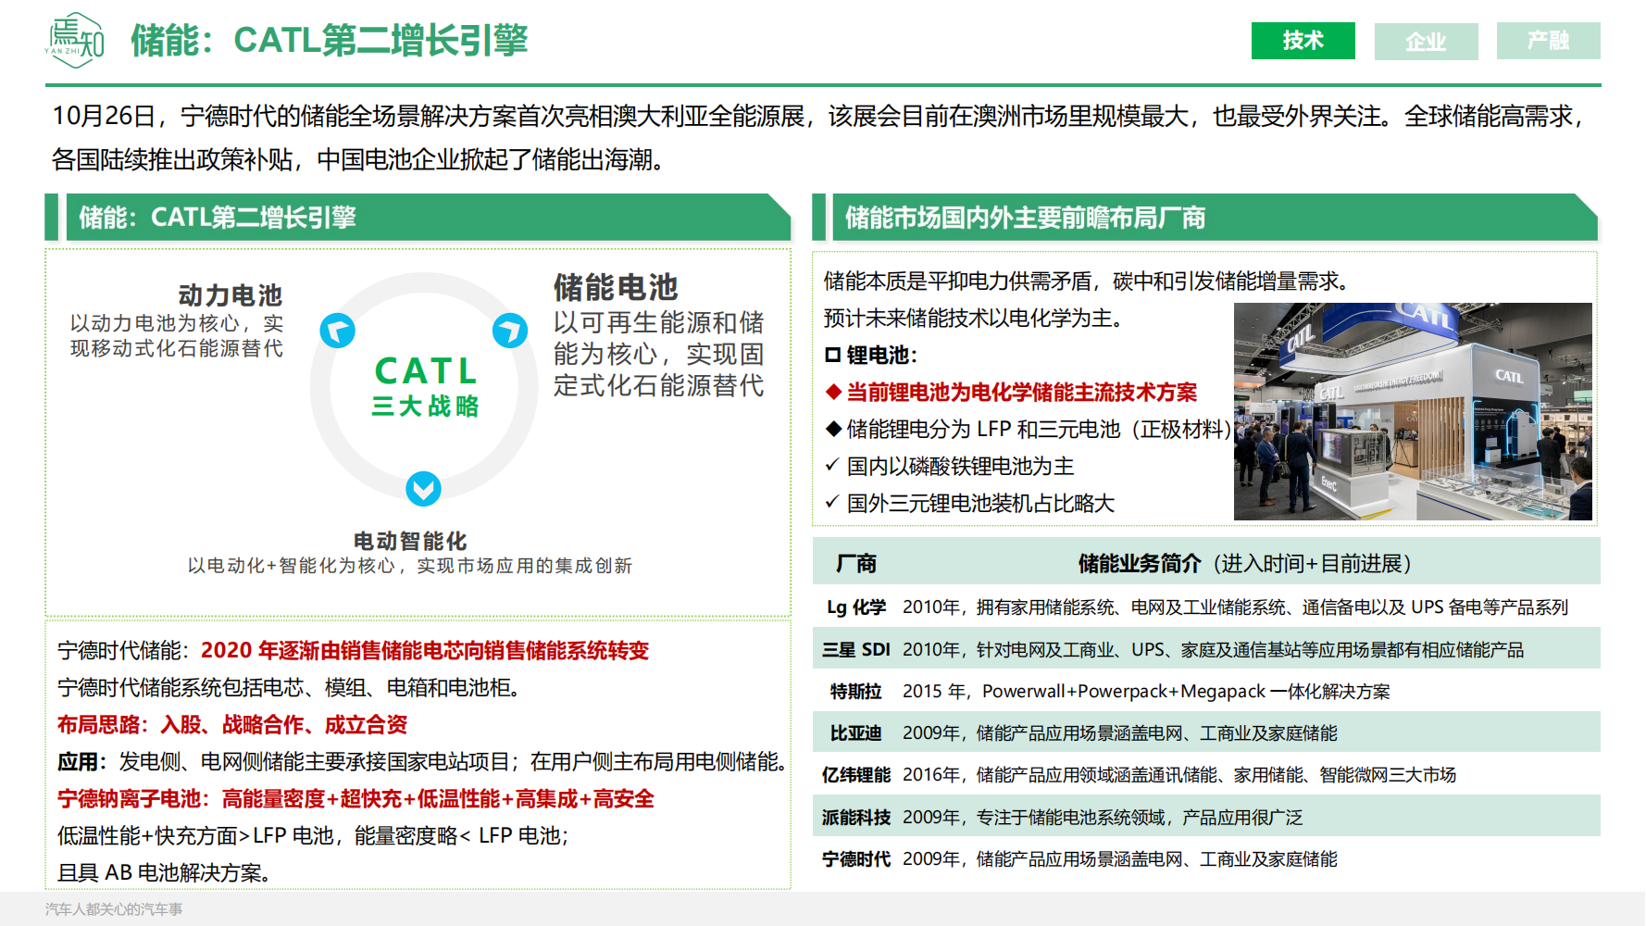Select the 派能科技 table row
This screenshot has width=1646, height=926.
coord(1206,817)
